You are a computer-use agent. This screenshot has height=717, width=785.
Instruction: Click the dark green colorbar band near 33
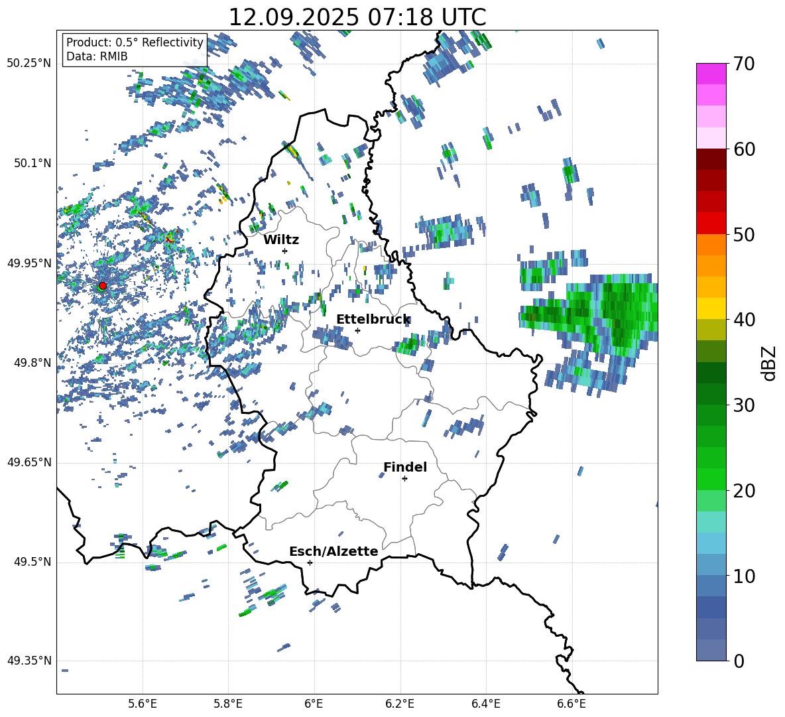pyautogui.click(x=711, y=373)
